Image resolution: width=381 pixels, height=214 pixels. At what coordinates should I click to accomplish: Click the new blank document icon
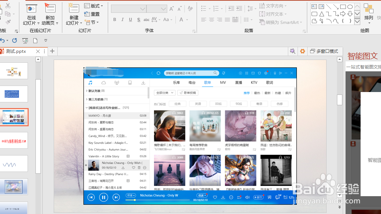[35, 40]
